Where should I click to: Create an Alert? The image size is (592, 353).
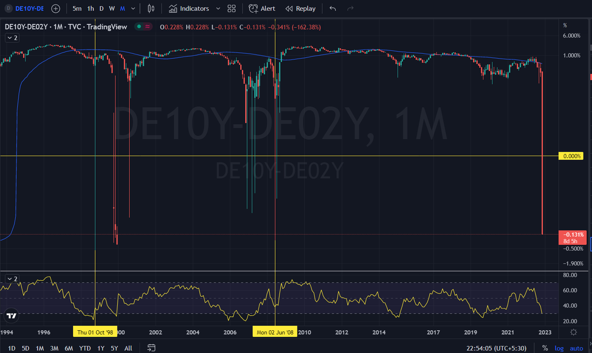pos(262,8)
